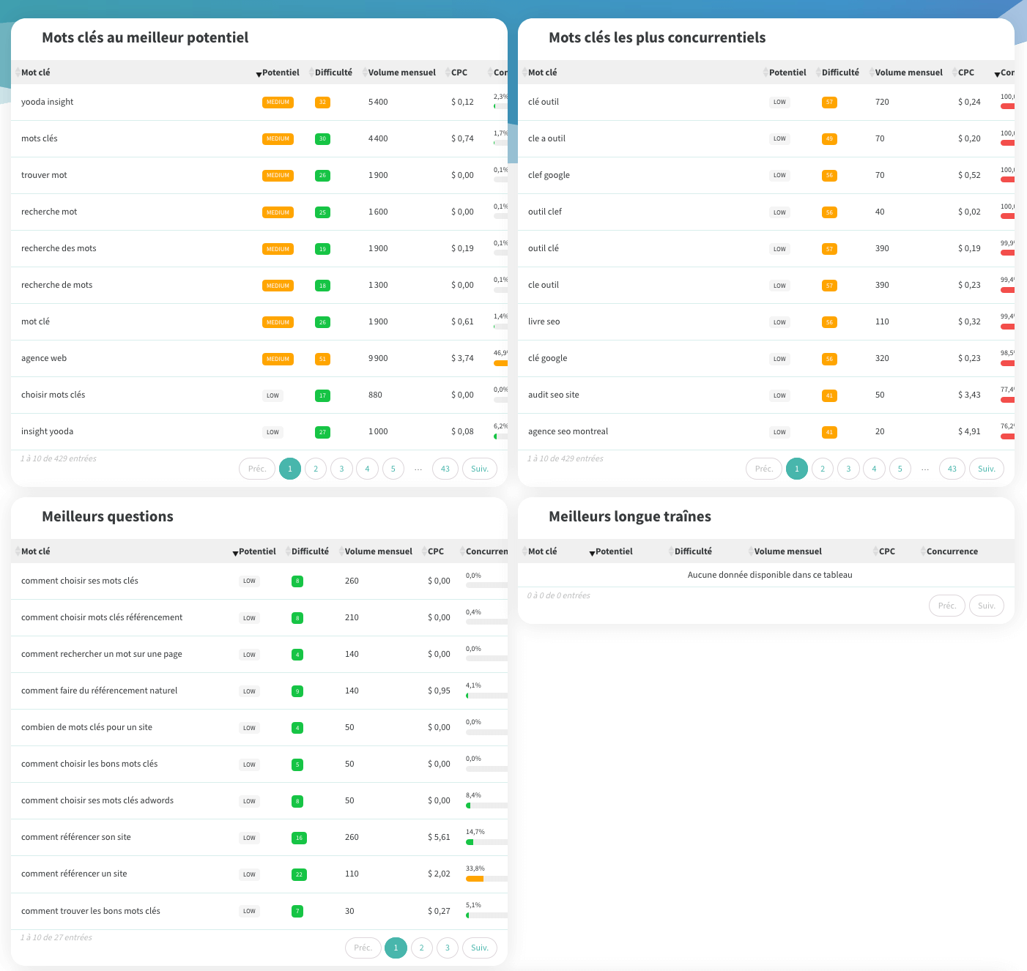1027x971 pixels.
Task: Select the keyword 'trouver mot'
Action: pyautogui.click(x=44, y=175)
